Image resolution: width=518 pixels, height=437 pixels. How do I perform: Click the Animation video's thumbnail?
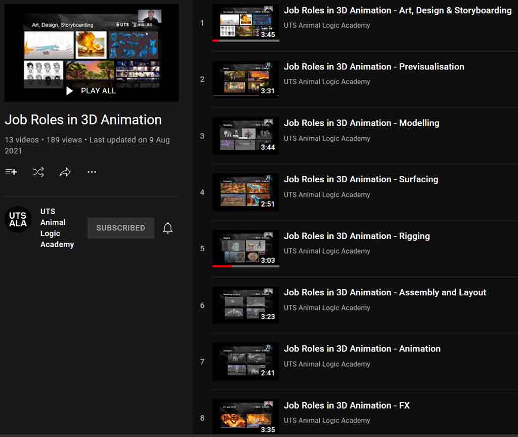pyautogui.click(x=246, y=361)
